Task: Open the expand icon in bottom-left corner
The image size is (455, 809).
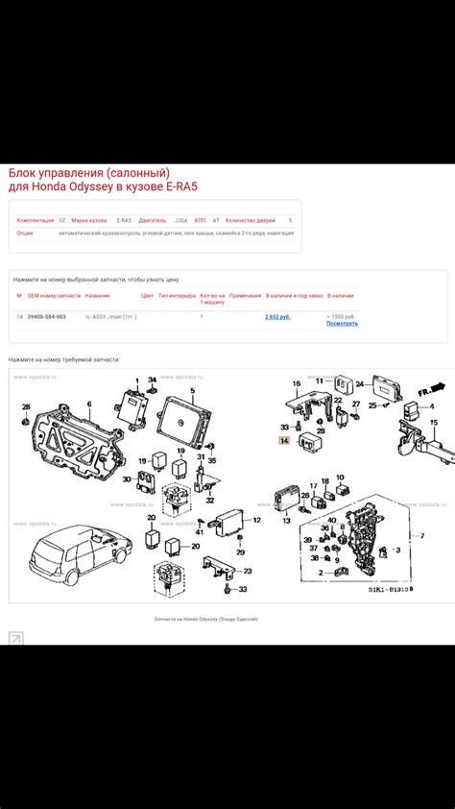Action: pyautogui.click(x=16, y=638)
